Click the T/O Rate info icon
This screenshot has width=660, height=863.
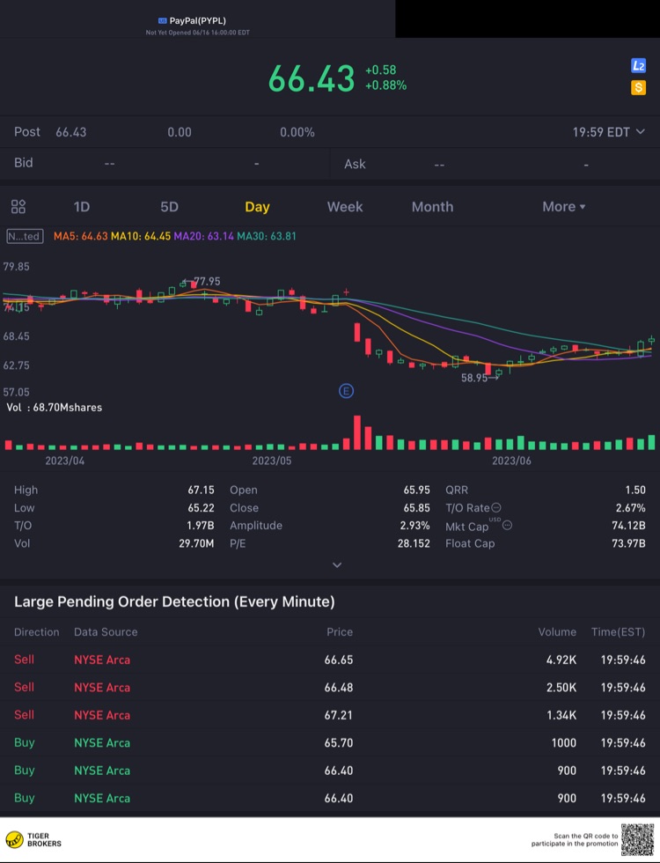click(496, 507)
